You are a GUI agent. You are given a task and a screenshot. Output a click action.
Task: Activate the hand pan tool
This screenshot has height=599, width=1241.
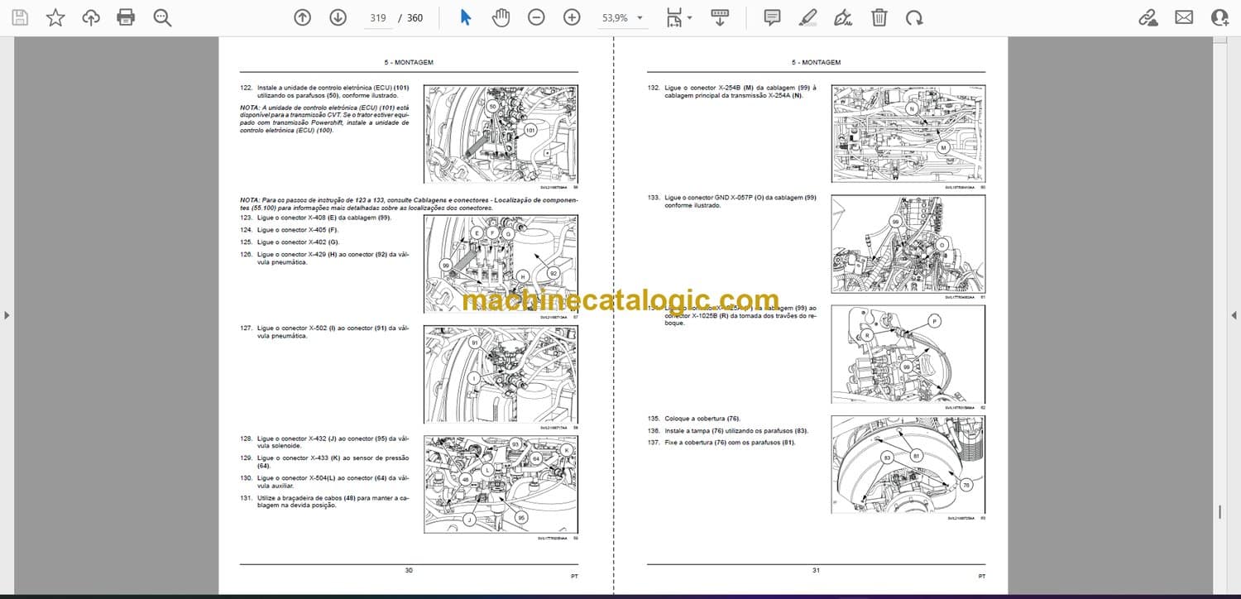[x=501, y=17]
